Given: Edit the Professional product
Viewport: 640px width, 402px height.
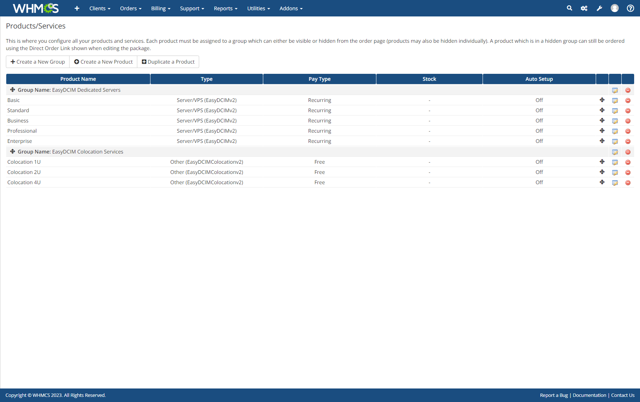Looking at the screenshot, I should 615,131.
